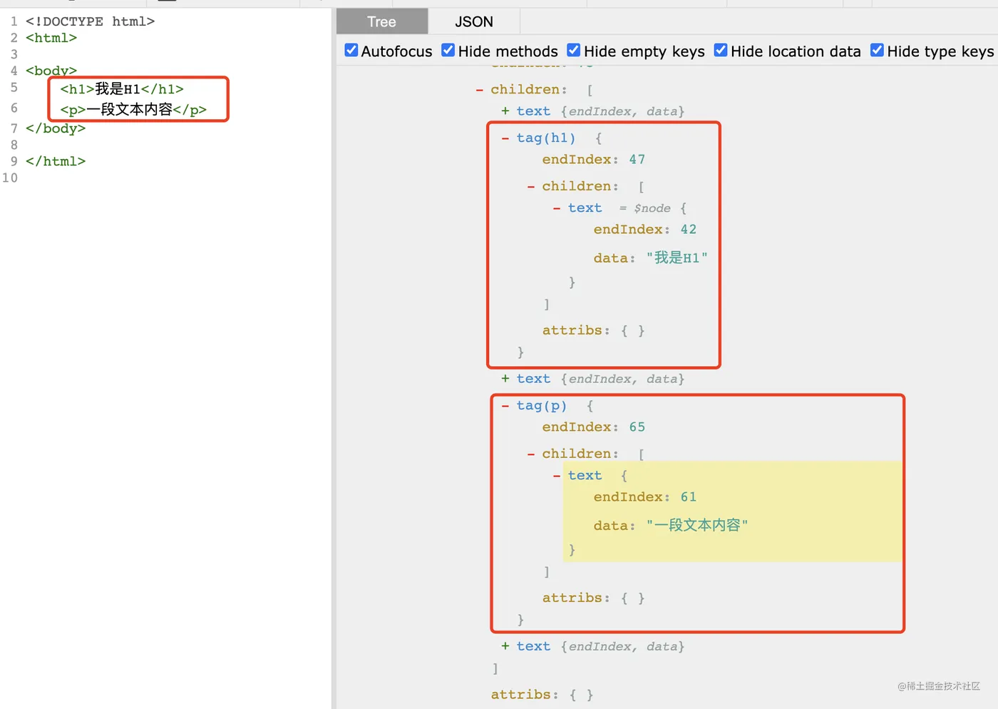Collapse the tag(h1) node
998x709 pixels.
505,138
